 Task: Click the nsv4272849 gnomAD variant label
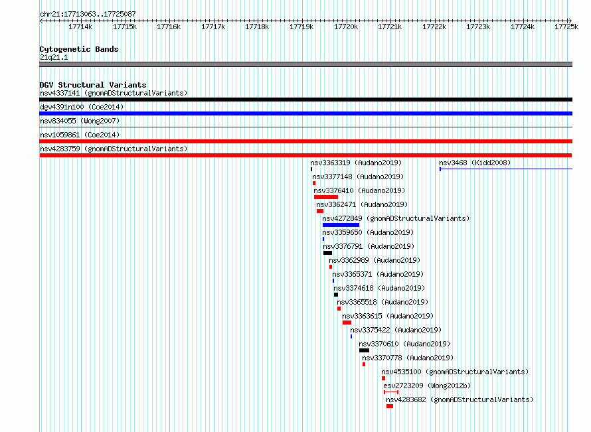pyautogui.click(x=396, y=218)
